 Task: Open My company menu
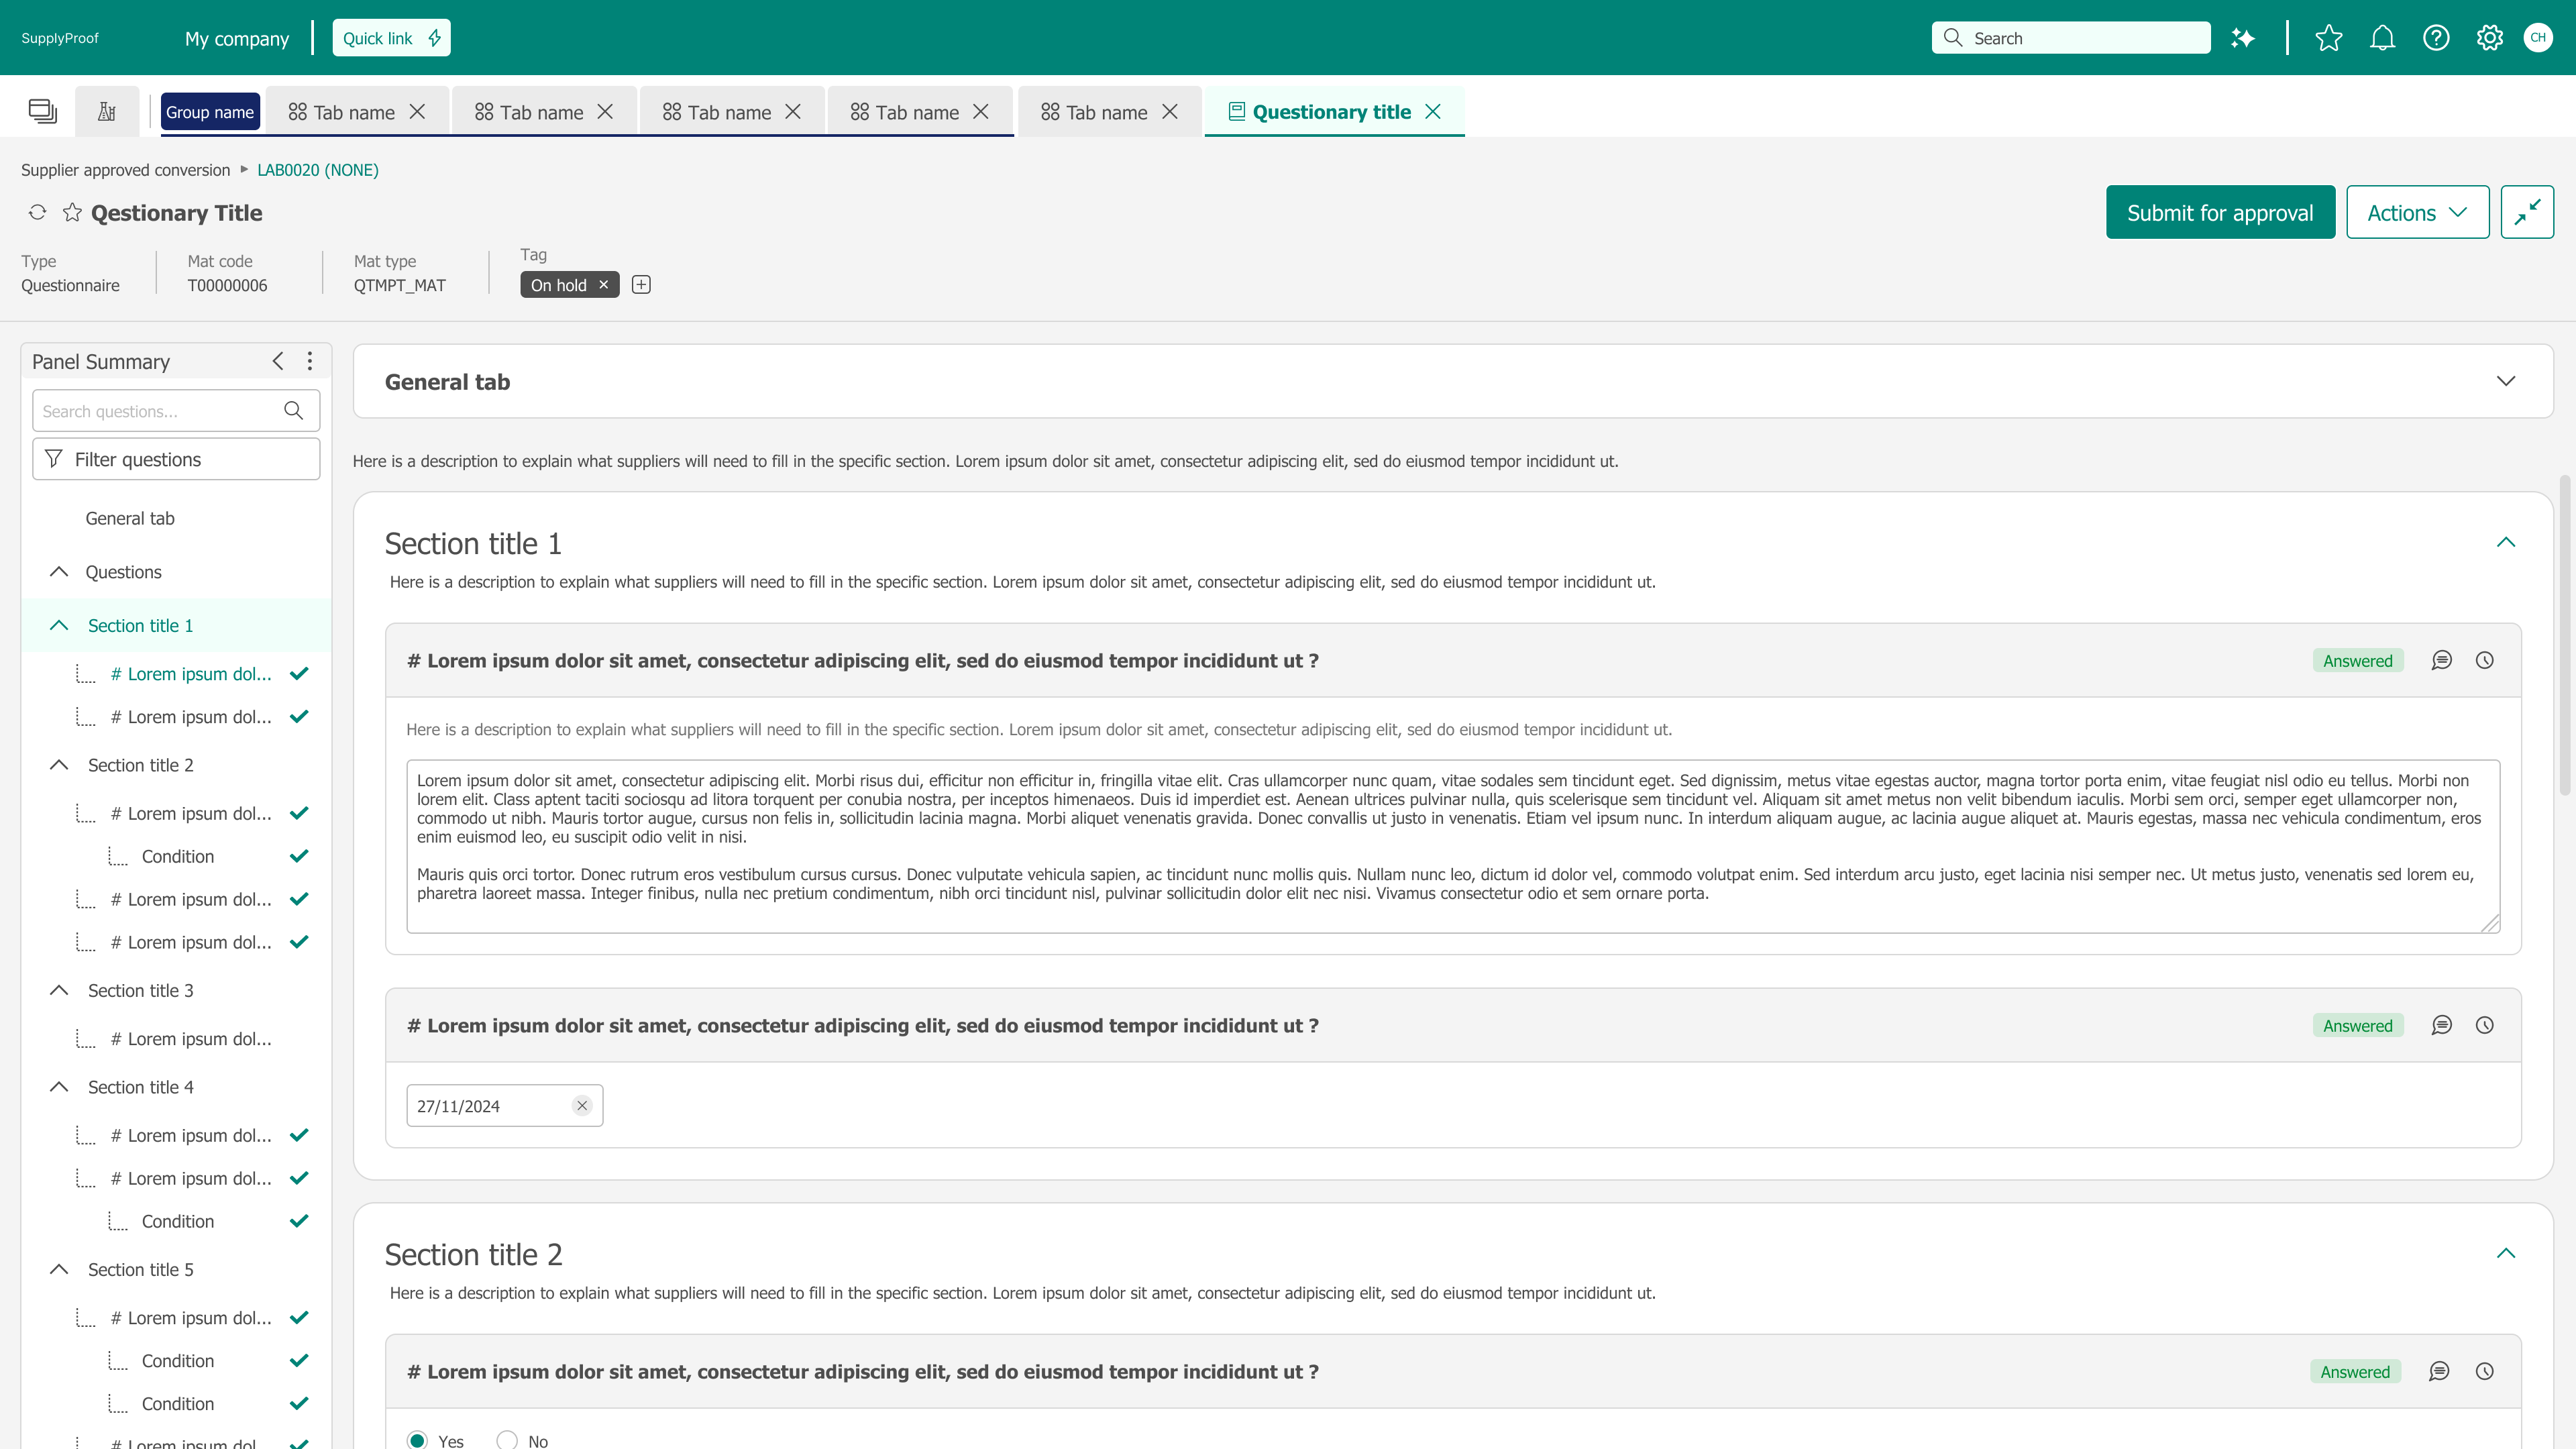point(237,38)
